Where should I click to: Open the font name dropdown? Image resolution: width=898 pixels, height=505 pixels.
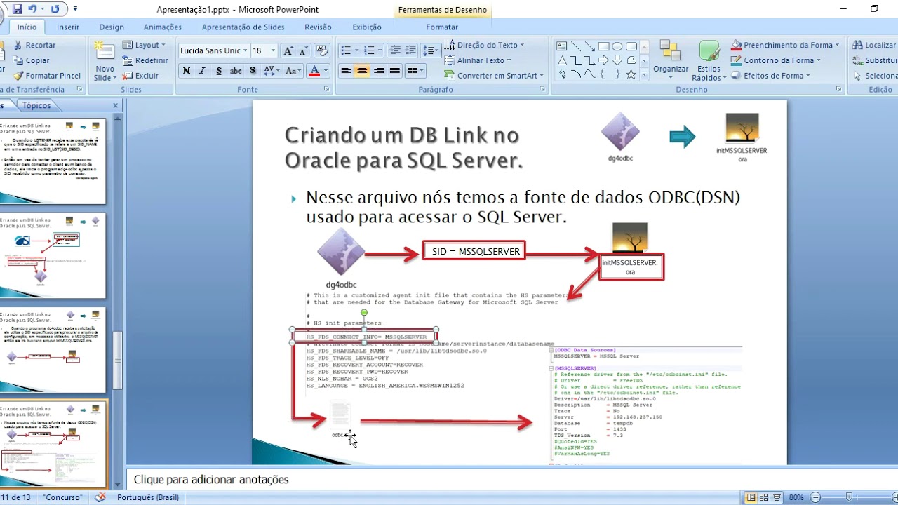pyautogui.click(x=245, y=50)
